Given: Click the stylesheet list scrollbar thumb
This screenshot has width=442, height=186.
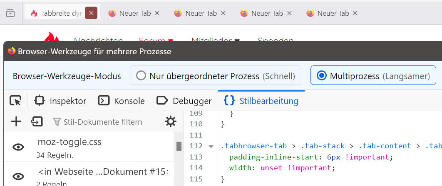Looking at the screenshot, I should click(179, 146).
